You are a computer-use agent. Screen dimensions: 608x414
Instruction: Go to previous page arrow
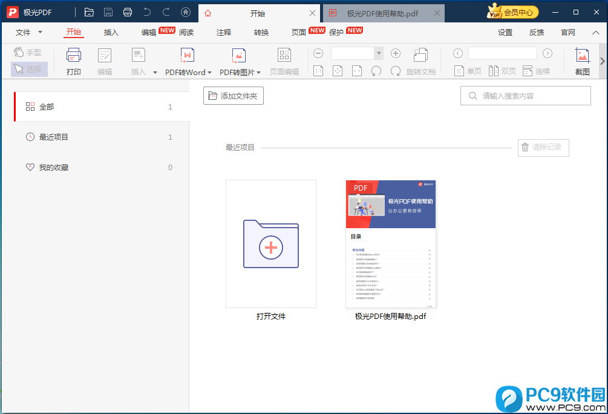click(458, 53)
